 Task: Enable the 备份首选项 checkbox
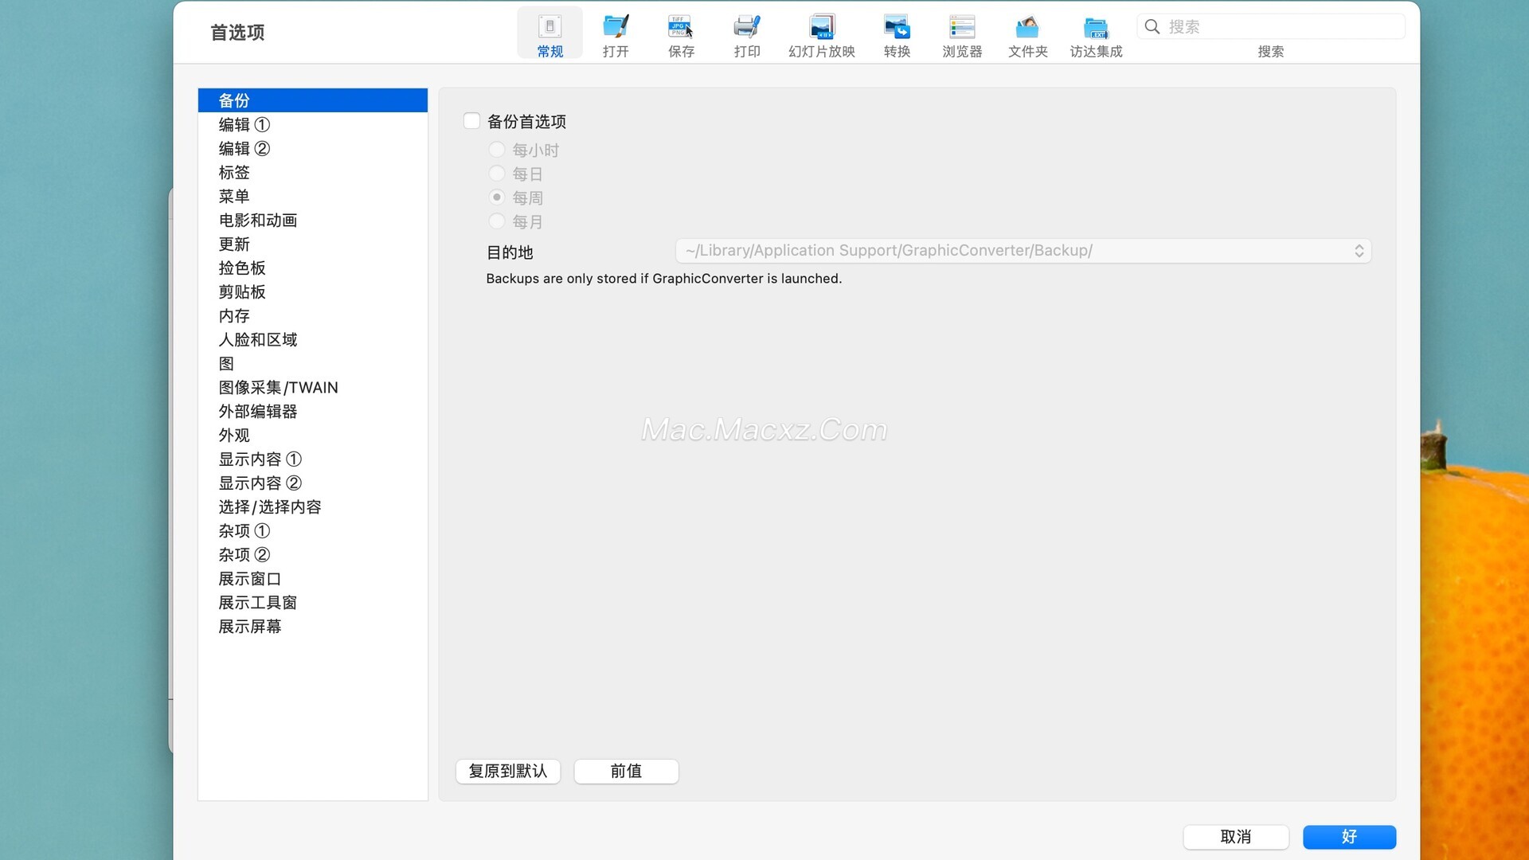pyautogui.click(x=472, y=121)
